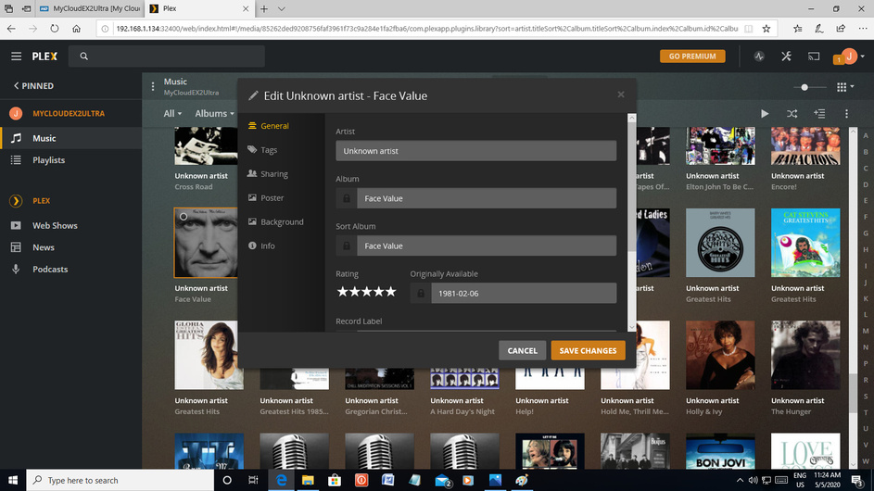The width and height of the screenshot is (874, 491).
Task: Jump to letter B in index
Action: point(865,152)
